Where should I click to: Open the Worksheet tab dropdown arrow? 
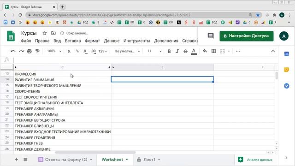click(127, 160)
